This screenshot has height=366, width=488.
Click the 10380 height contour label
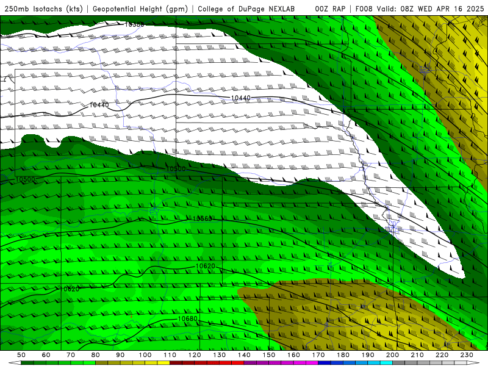pos(134,24)
